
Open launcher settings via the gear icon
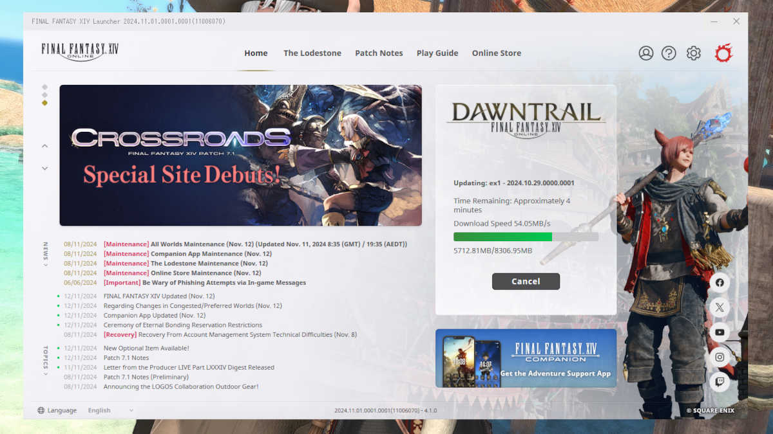click(693, 53)
